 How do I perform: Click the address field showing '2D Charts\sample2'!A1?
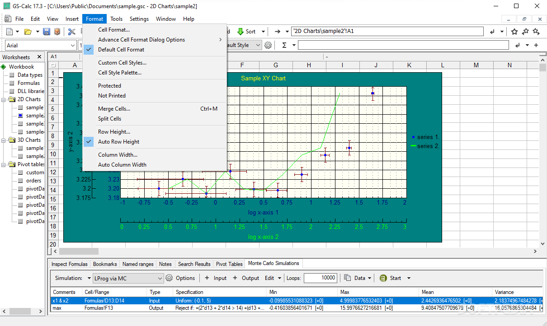387,32
